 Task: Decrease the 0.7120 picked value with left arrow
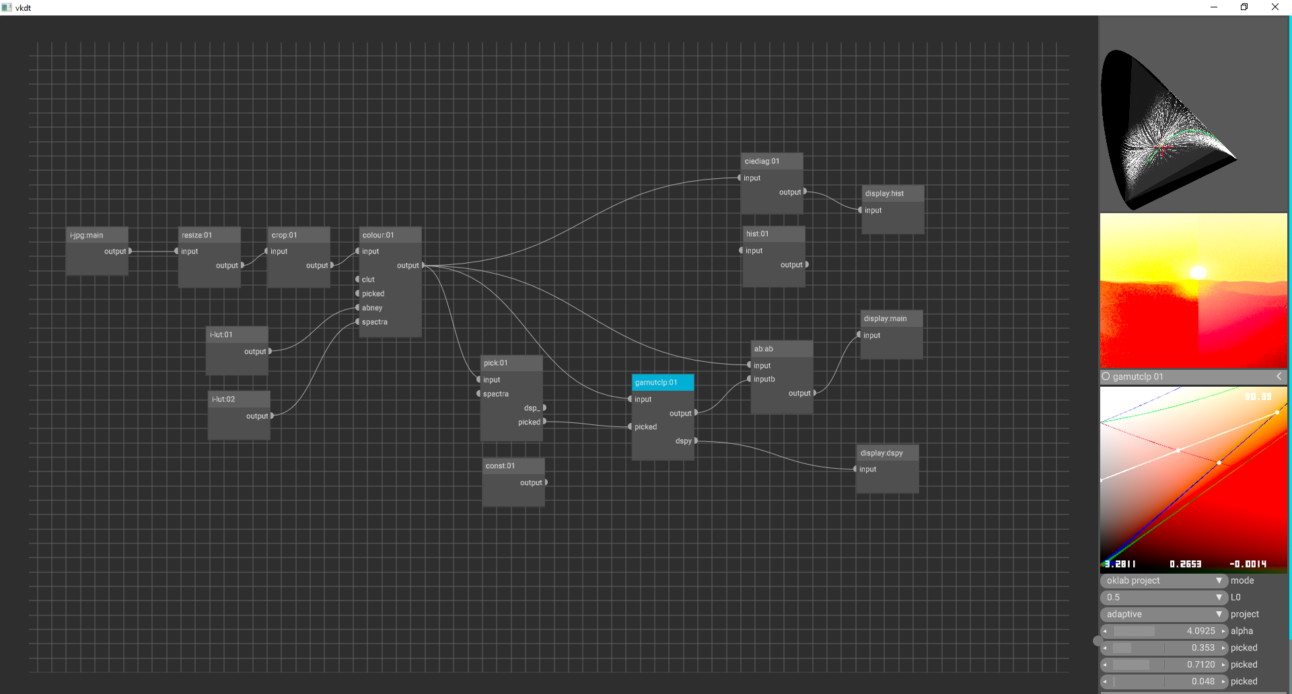1104,664
